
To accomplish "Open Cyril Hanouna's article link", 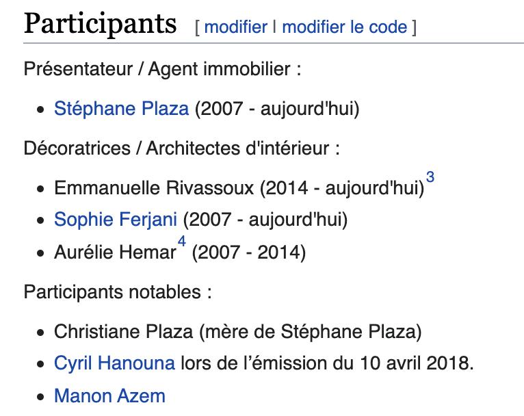I will pyautogui.click(x=114, y=363).
